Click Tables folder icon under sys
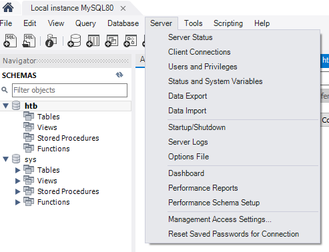The width and height of the screenshot is (329, 252). tap(29, 169)
